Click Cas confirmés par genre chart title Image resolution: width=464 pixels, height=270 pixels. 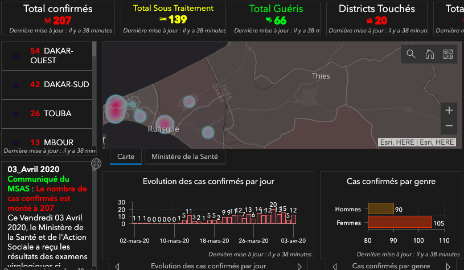click(391, 182)
